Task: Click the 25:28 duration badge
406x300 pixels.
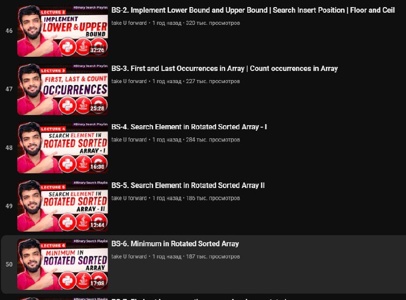Action: click(97, 108)
